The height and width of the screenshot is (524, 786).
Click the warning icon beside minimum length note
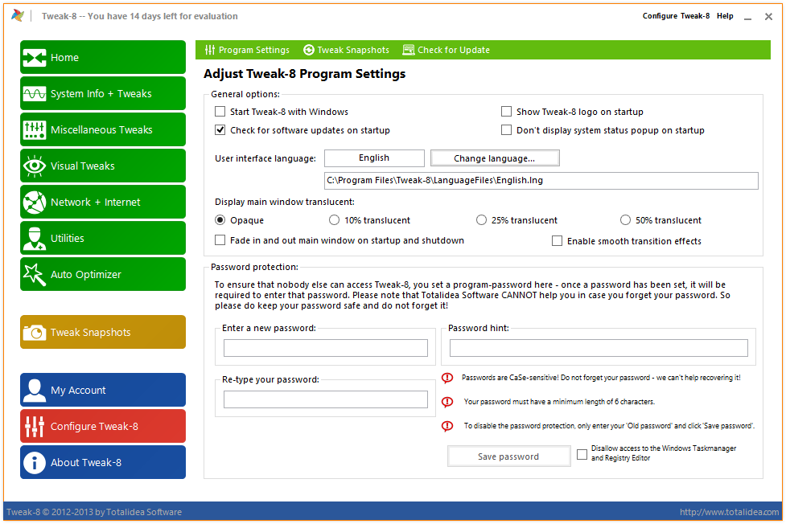447,402
